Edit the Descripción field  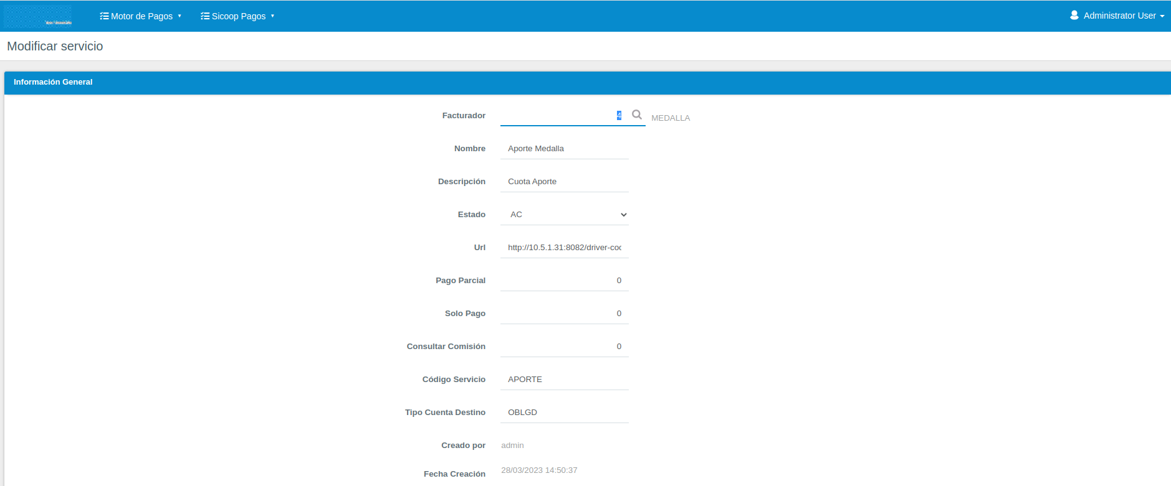pos(564,182)
